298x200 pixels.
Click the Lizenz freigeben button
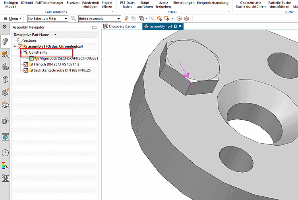tap(164, 5)
